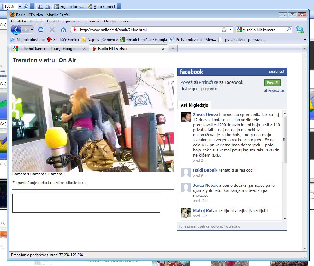This screenshot has width=314, height=266.
Task: Open the search engine selector dropdown
Action: pyautogui.click(x=244, y=30)
